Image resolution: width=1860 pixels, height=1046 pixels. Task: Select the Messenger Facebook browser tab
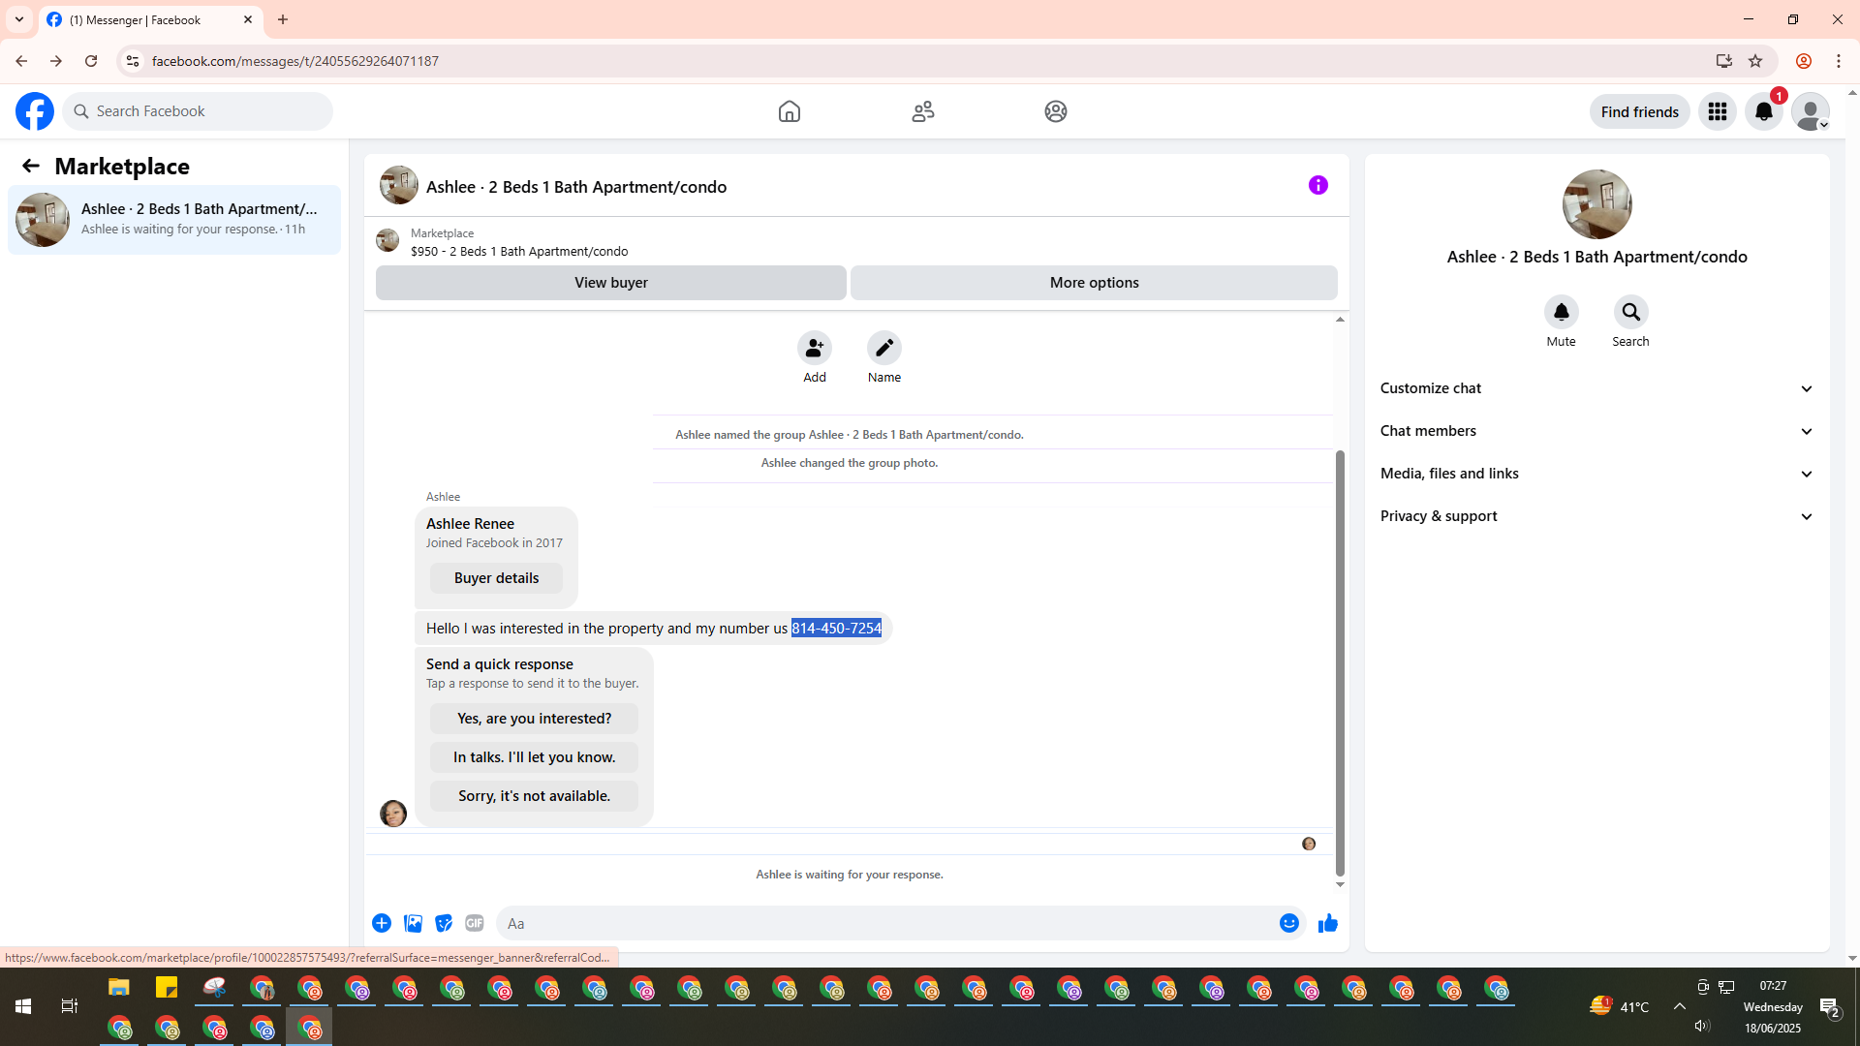click(x=150, y=19)
